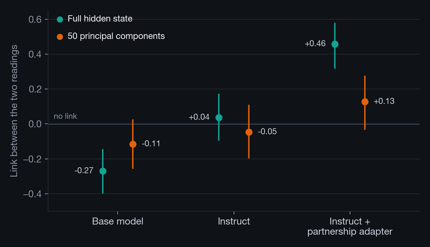The image size is (430, 247).
Task: Click the orange data point labeled +0.13
Action: click(365, 102)
